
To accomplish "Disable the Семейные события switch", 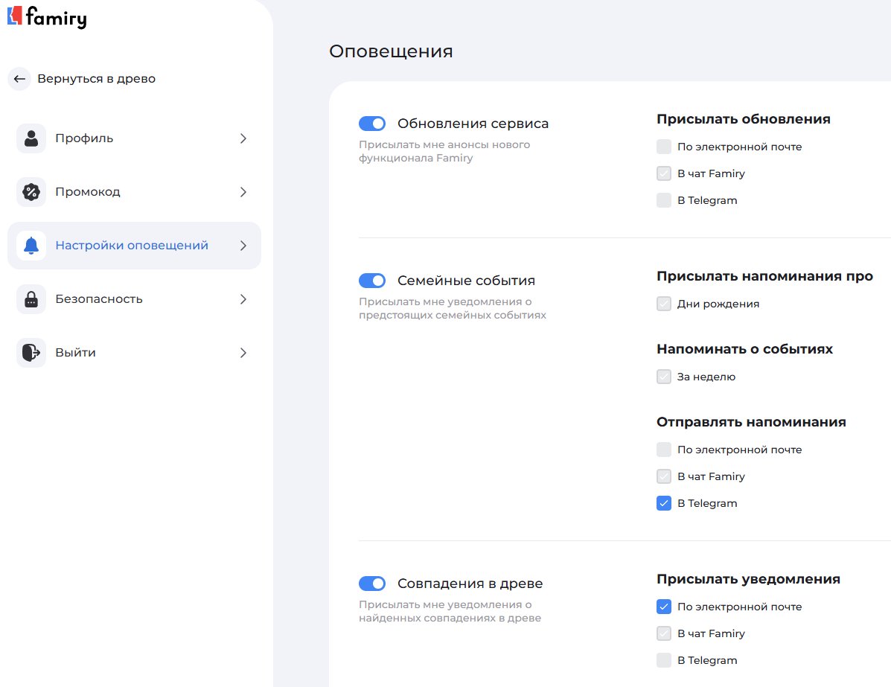I will pos(372,281).
